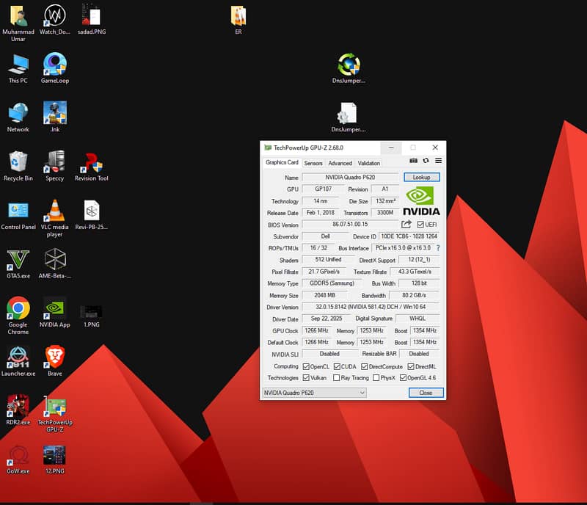This screenshot has width=587, height=505.
Task: Open the Validation tab
Action: 371,163
